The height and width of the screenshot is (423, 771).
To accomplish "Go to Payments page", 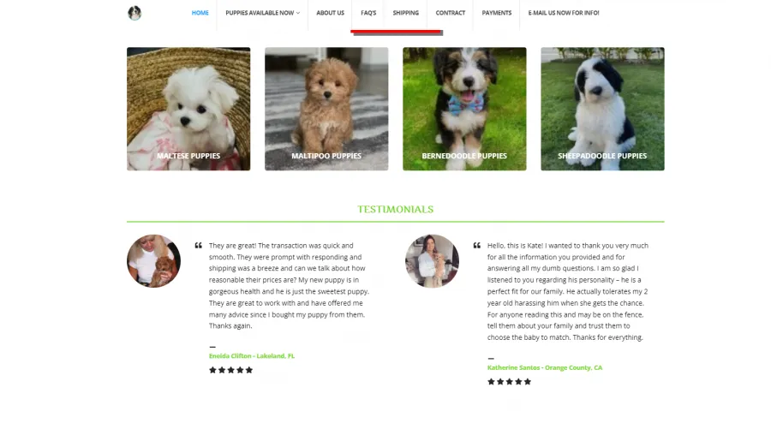I will [497, 13].
